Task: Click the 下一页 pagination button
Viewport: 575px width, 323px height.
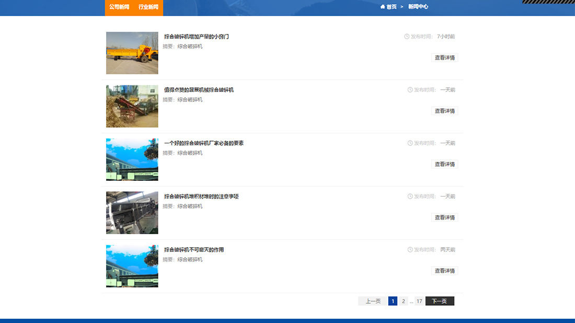Action: pyautogui.click(x=440, y=301)
